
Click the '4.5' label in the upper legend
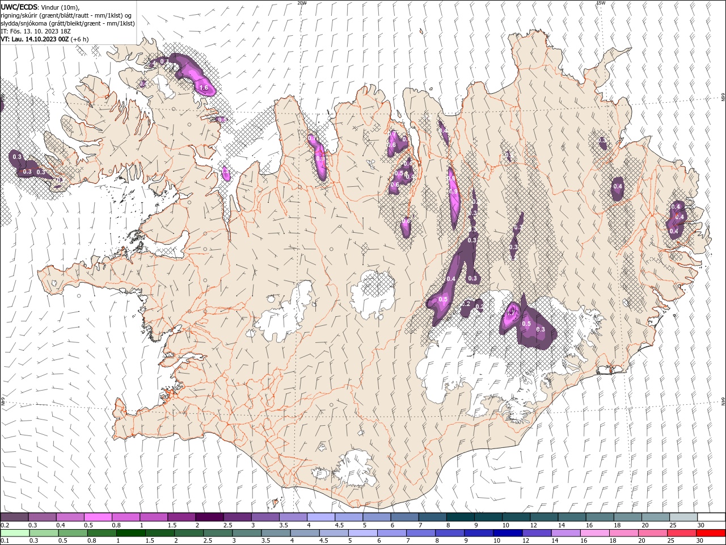pyautogui.click(x=339, y=525)
